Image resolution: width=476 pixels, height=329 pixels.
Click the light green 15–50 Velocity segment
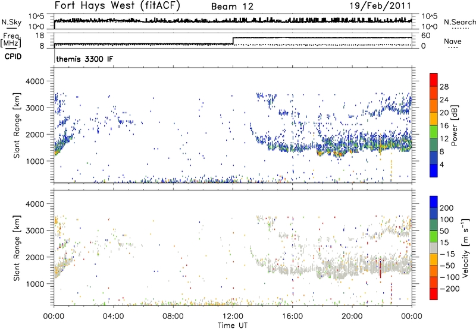tap(434, 236)
